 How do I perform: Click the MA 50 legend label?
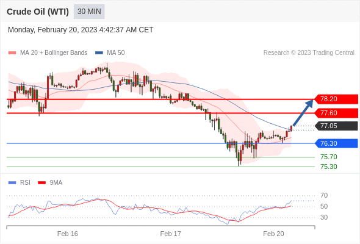click(x=116, y=53)
